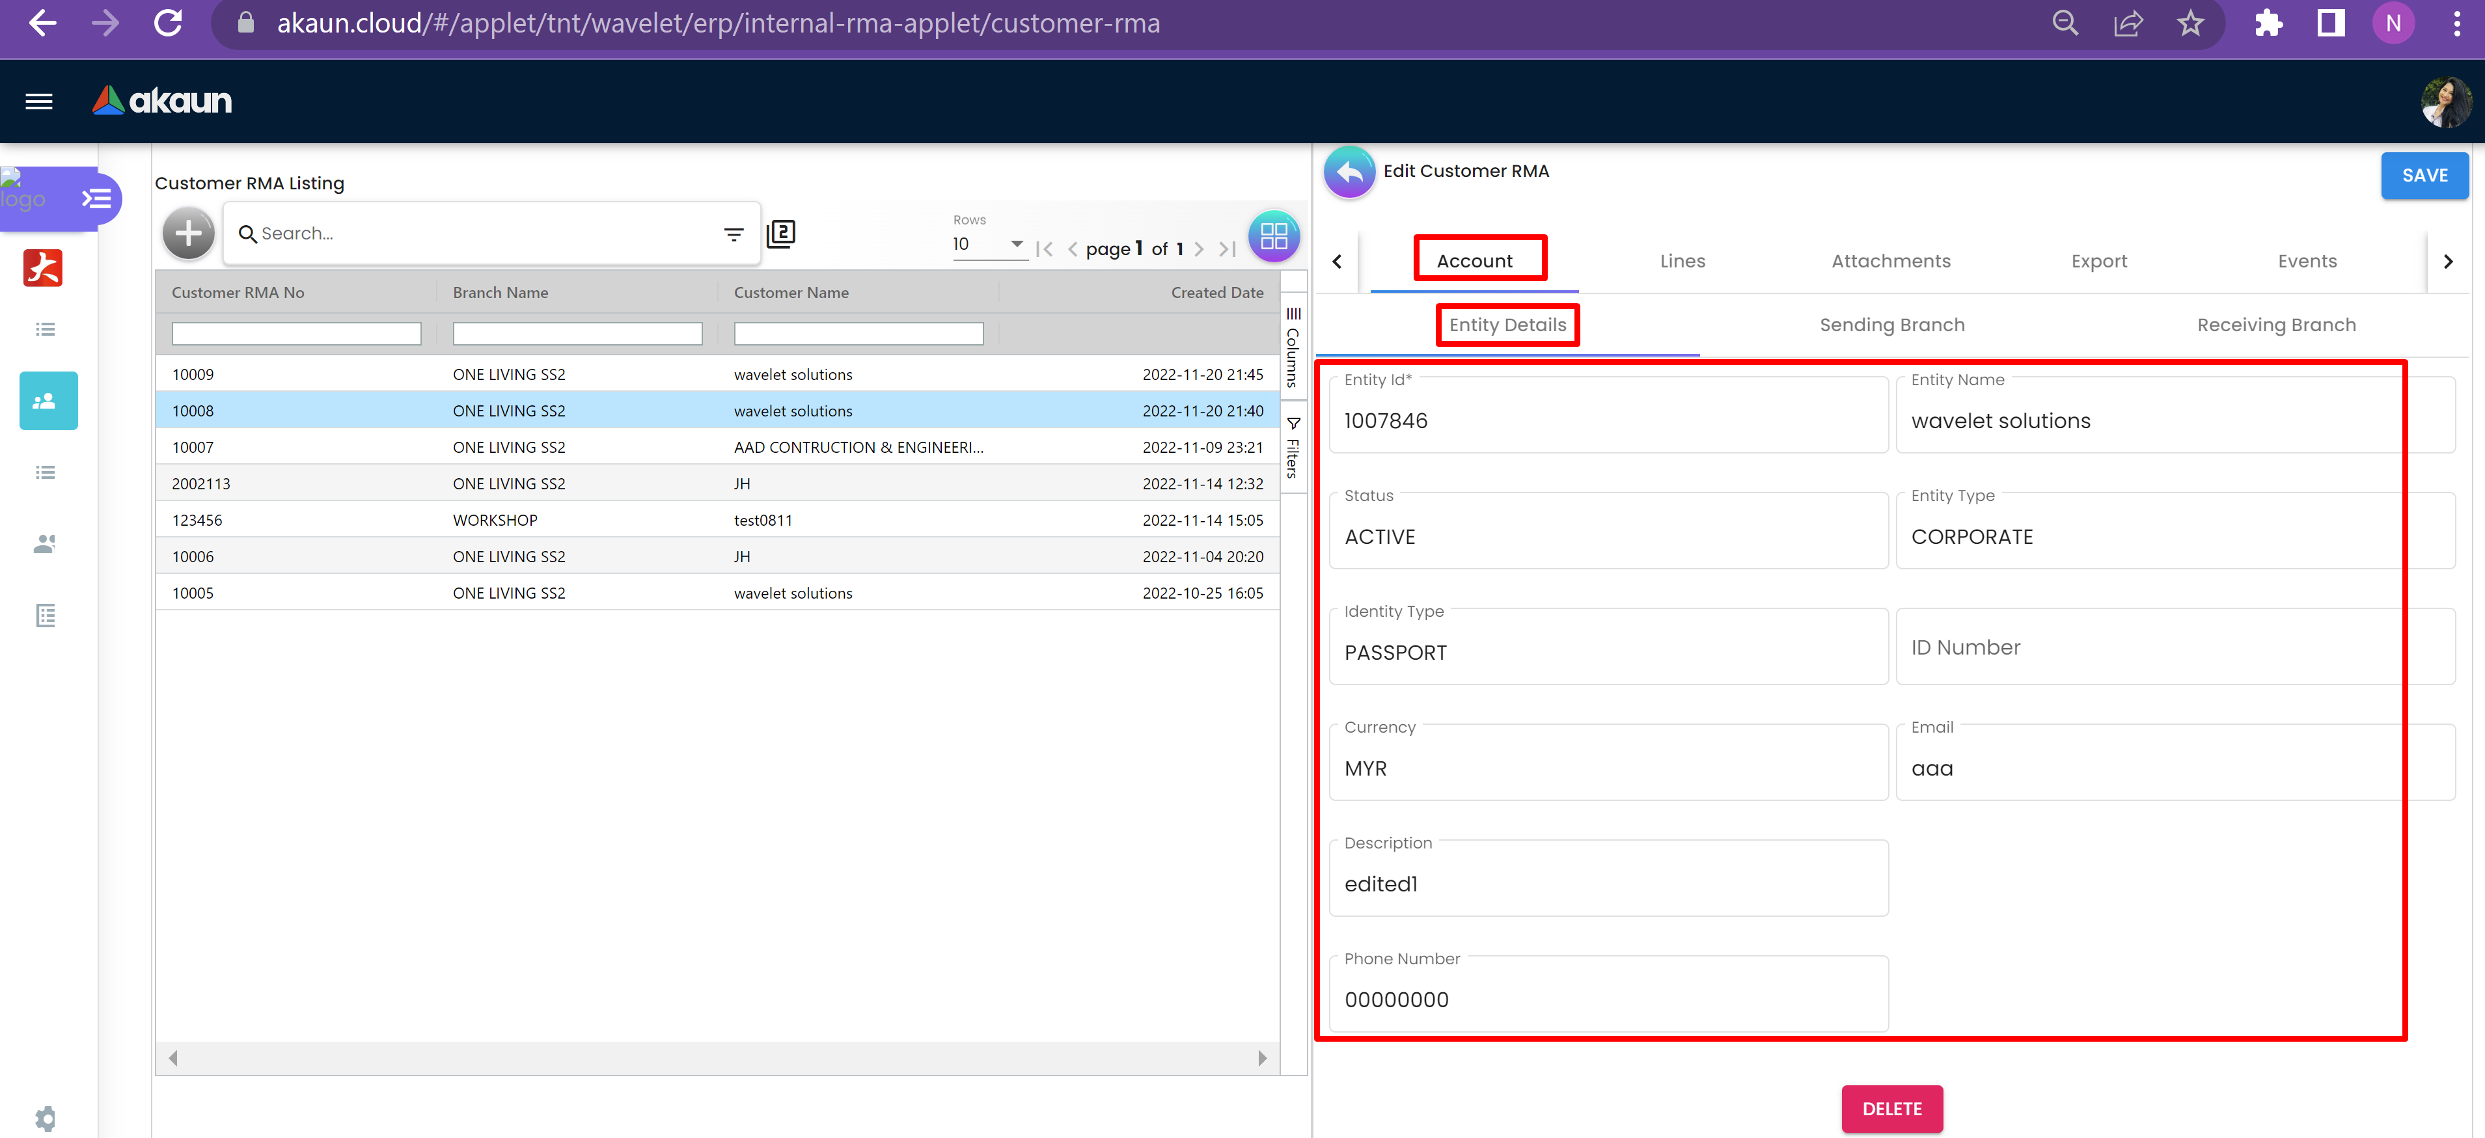2485x1138 pixels.
Task: Click the Description input field
Action: [1608, 884]
